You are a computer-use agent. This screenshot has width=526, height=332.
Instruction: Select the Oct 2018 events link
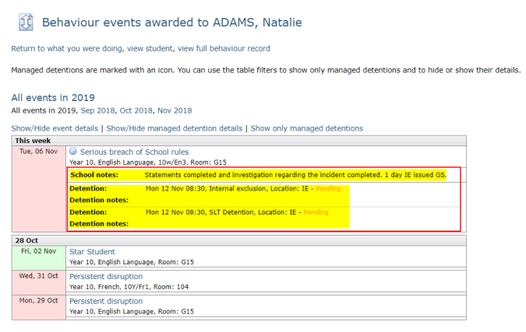[136, 110]
